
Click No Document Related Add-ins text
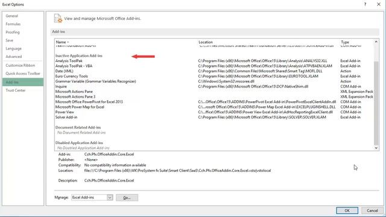coord(81,133)
